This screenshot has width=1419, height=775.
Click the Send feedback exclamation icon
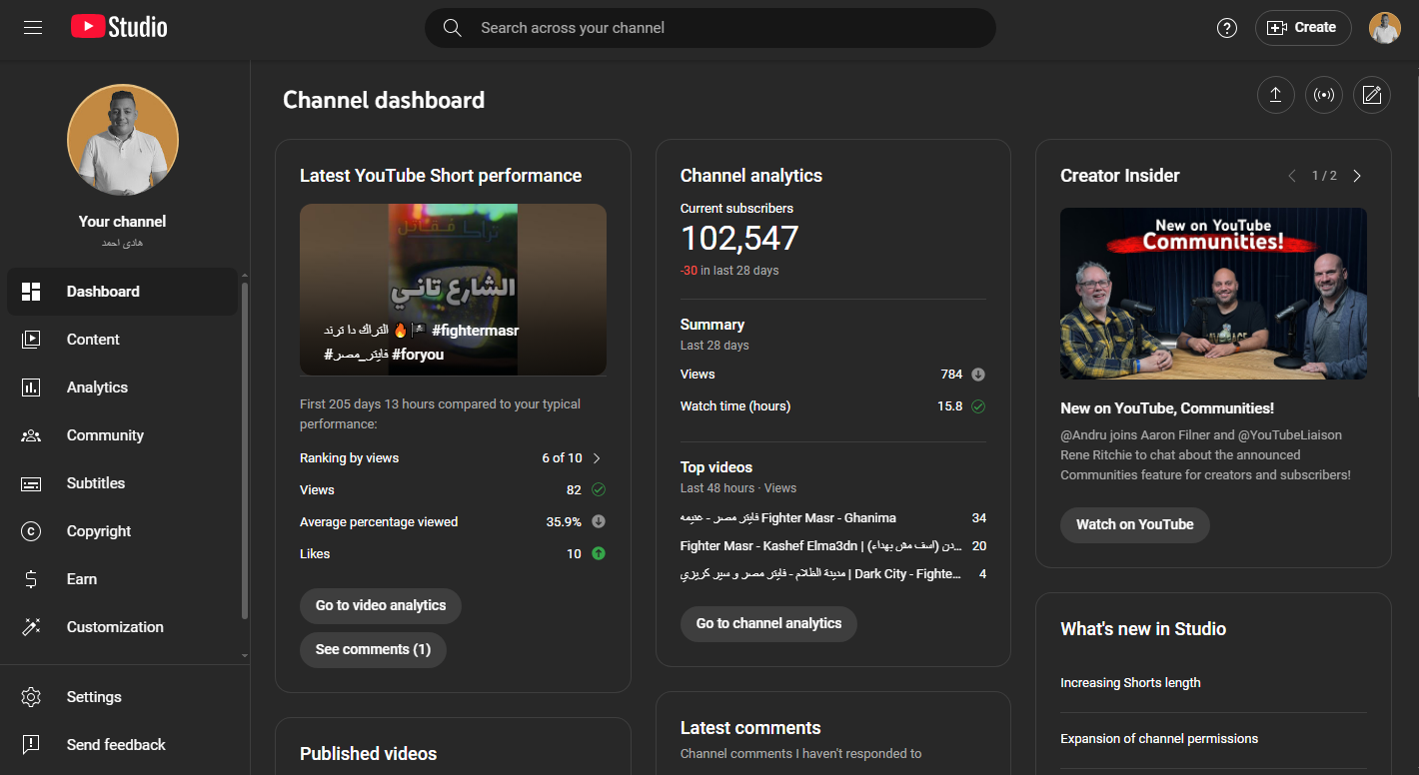(x=31, y=745)
